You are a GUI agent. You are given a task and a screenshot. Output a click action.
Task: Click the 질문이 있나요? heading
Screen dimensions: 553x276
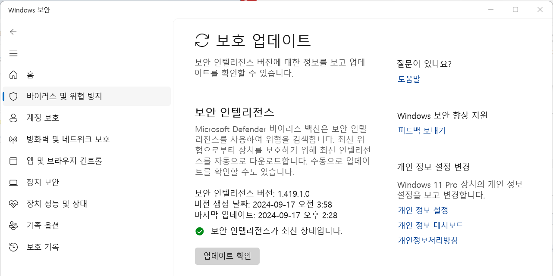(424, 64)
